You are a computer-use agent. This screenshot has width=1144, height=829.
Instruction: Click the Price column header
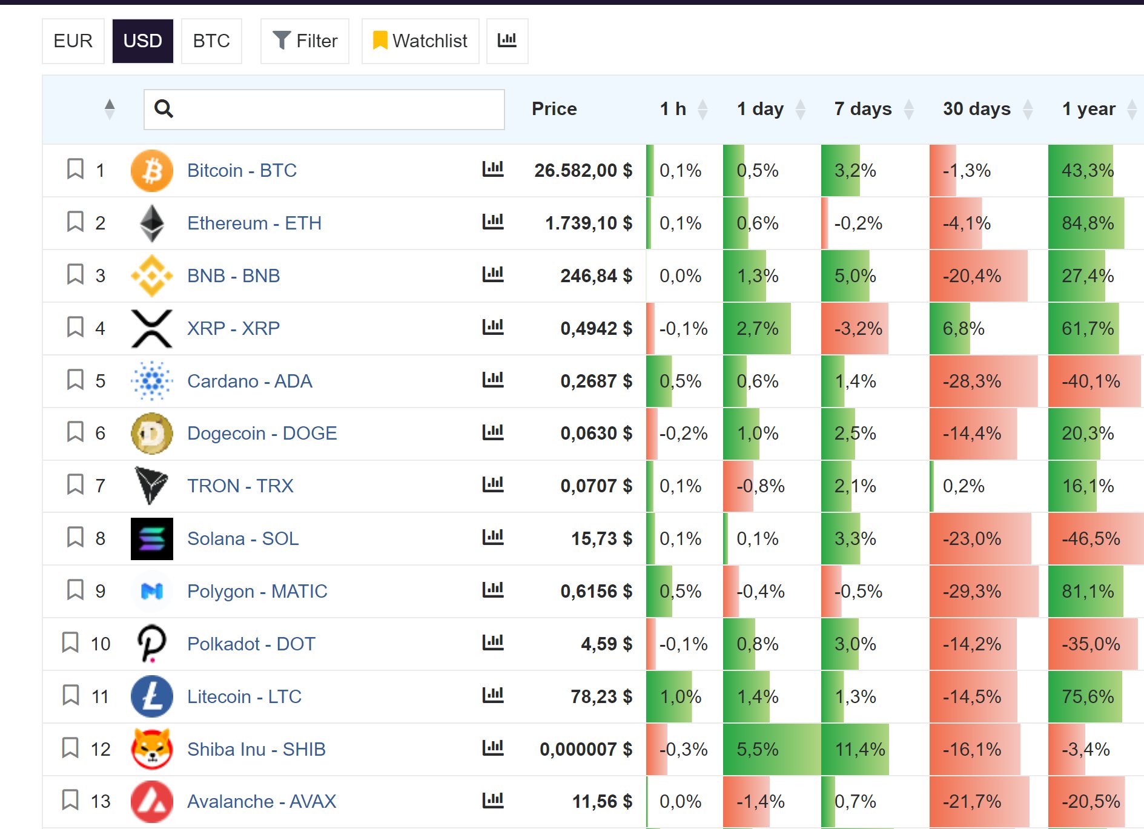click(554, 109)
